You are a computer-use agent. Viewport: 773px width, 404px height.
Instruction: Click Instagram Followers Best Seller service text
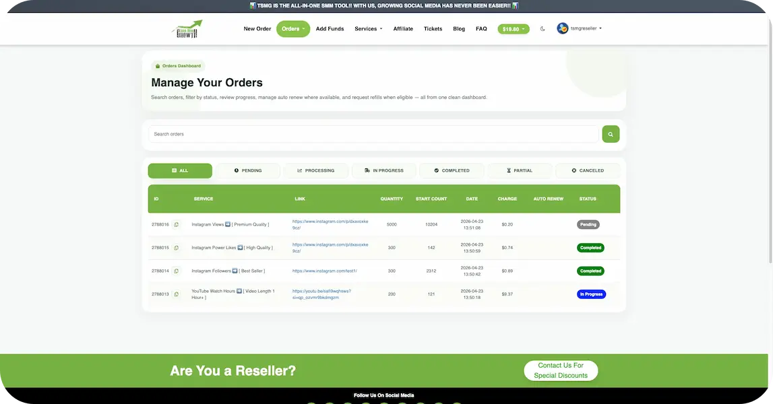(228, 271)
